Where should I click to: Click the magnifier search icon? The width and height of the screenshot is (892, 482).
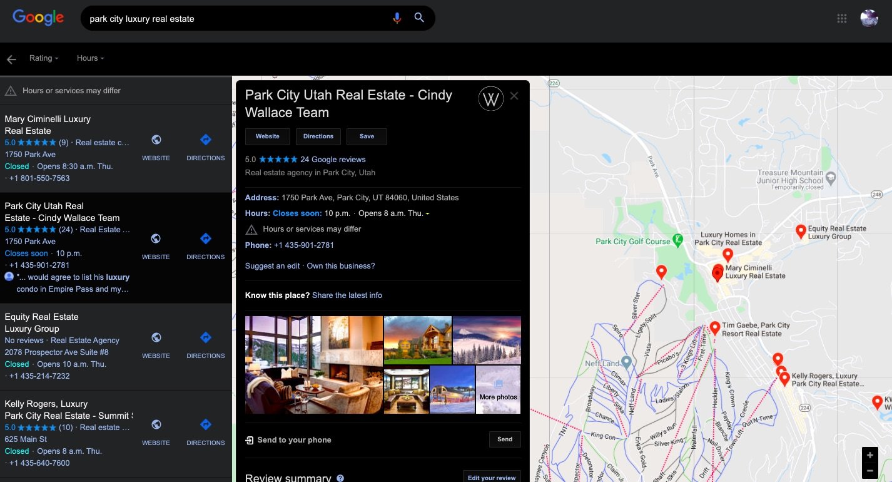(x=419, y=18)
